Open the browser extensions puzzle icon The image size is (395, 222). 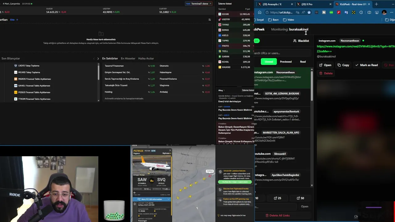(361, 12)
